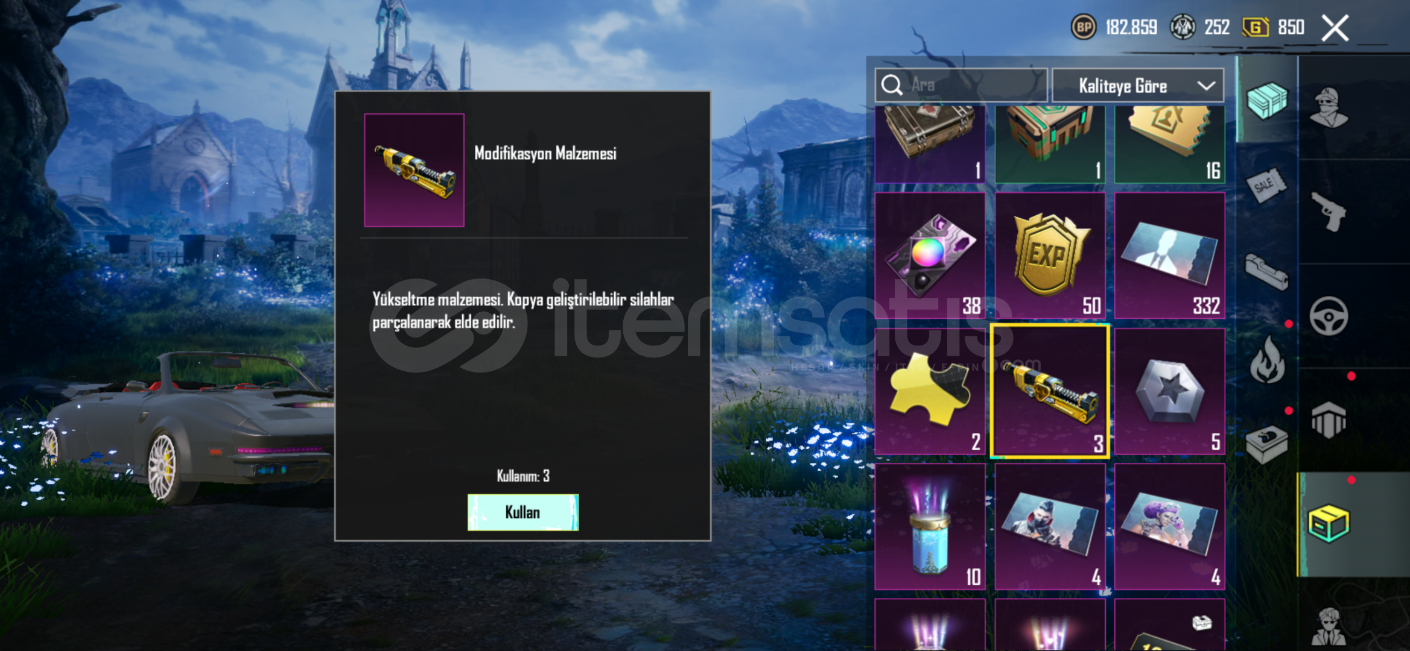Image resolution: width=1410 pixels, height=651 pixels.
Task: Select the flame icon category
Action: tap(1267, 360)
